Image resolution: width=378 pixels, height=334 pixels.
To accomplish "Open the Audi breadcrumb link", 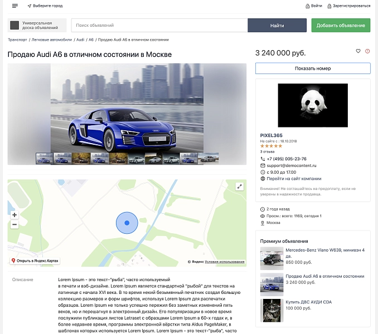I will pyautogui.click(x=80, y=40).
